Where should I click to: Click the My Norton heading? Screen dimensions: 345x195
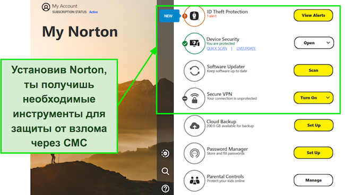80,32
